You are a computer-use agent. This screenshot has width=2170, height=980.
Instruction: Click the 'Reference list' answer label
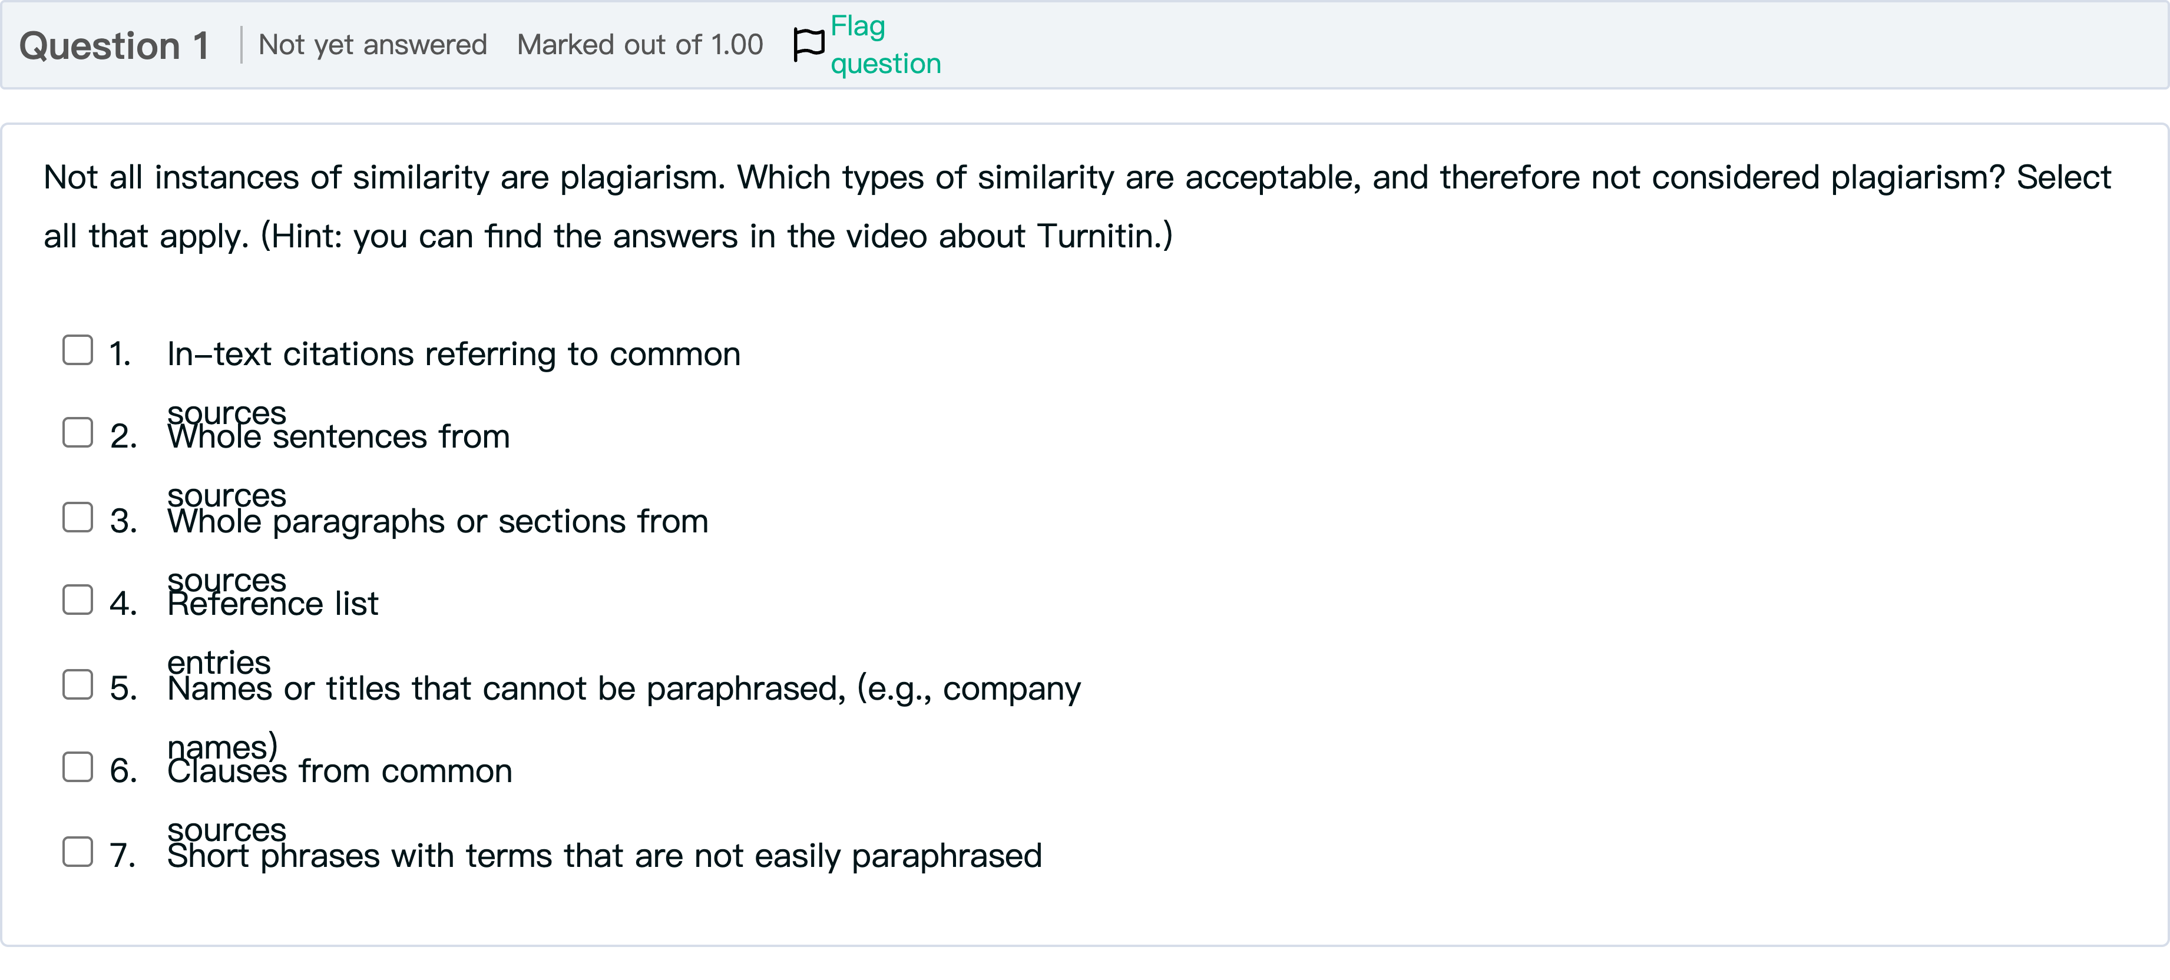pyautogui.click(x=272, y=604)
